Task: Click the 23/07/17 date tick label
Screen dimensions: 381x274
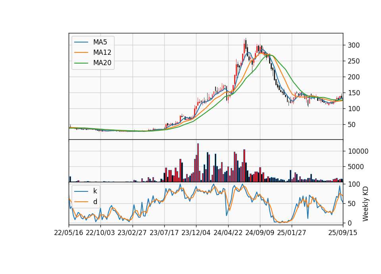Action: pos(164,233)
